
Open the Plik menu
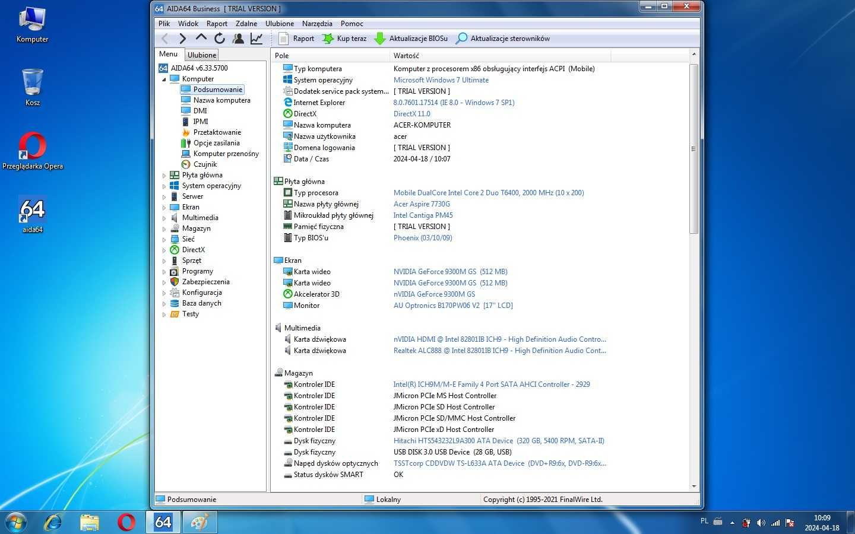[x=164, y=24]
